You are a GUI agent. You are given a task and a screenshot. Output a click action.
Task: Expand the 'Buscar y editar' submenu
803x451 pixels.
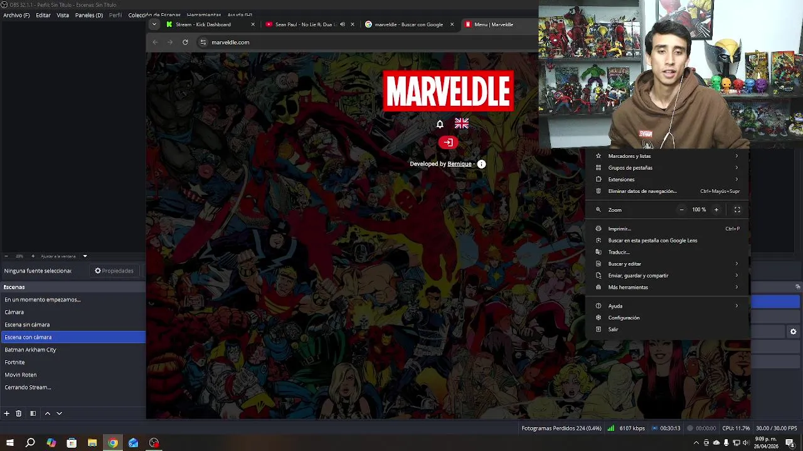[x=667, y=264]
